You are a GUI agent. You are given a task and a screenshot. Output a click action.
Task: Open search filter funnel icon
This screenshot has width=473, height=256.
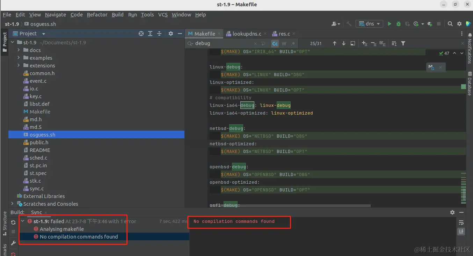click(403, 43)
